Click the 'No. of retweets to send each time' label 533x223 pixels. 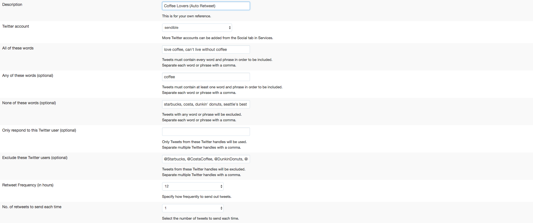[x=32, y=207]
